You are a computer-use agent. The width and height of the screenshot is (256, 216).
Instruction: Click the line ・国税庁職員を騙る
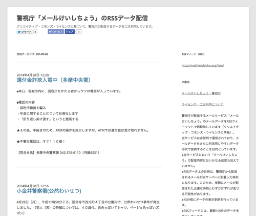31,108
